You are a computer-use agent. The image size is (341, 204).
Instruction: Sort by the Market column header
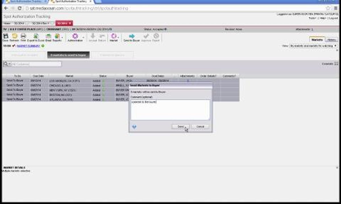pos(70,76)
